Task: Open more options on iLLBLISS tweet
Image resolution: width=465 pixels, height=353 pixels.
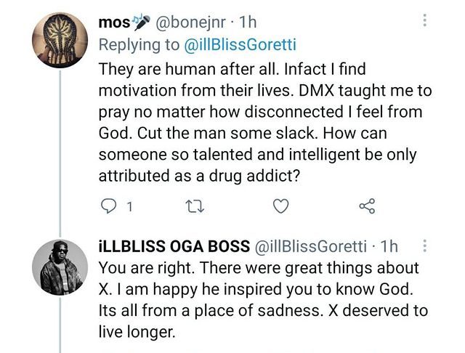Action: pos(425,246)
